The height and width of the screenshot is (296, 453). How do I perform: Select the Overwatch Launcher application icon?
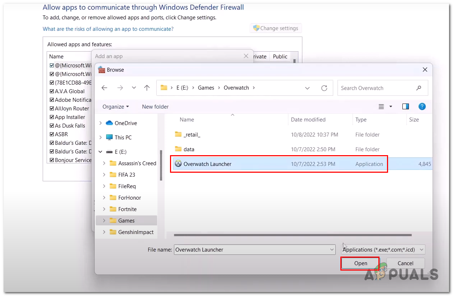click(178, 164)
